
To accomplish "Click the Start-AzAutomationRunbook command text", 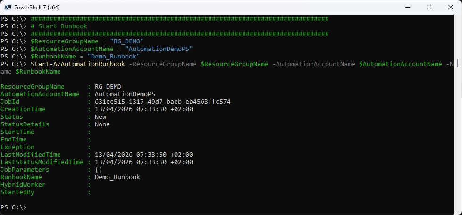I will (x=78, y=64).
